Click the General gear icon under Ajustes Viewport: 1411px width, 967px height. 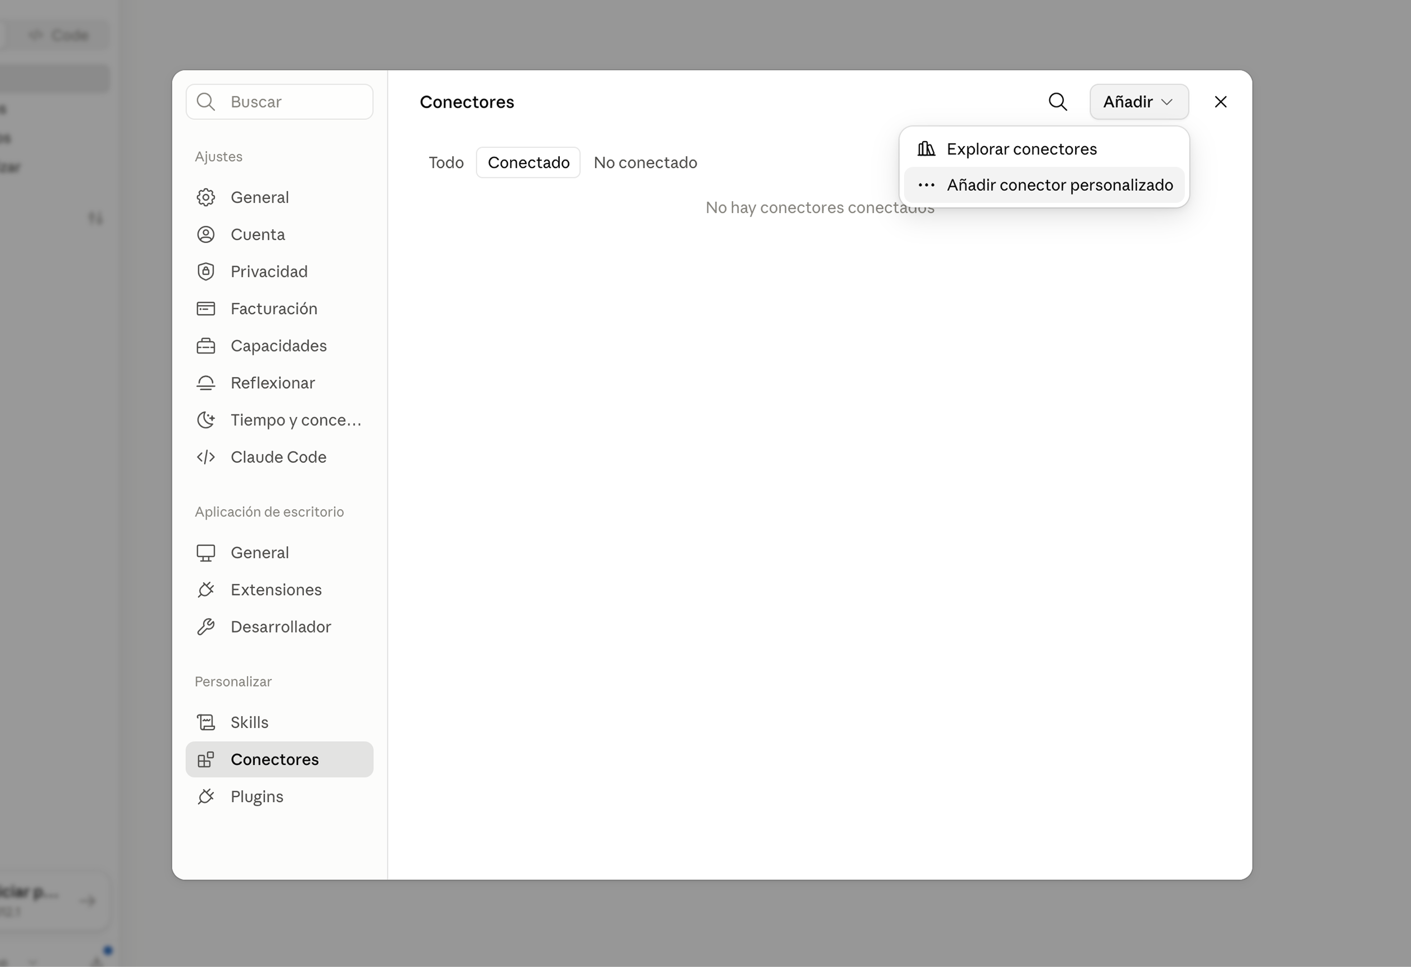(x=206, y=197)
